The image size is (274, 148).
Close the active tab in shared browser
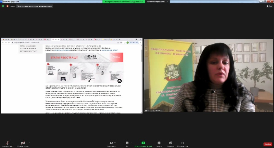(59, 39)
